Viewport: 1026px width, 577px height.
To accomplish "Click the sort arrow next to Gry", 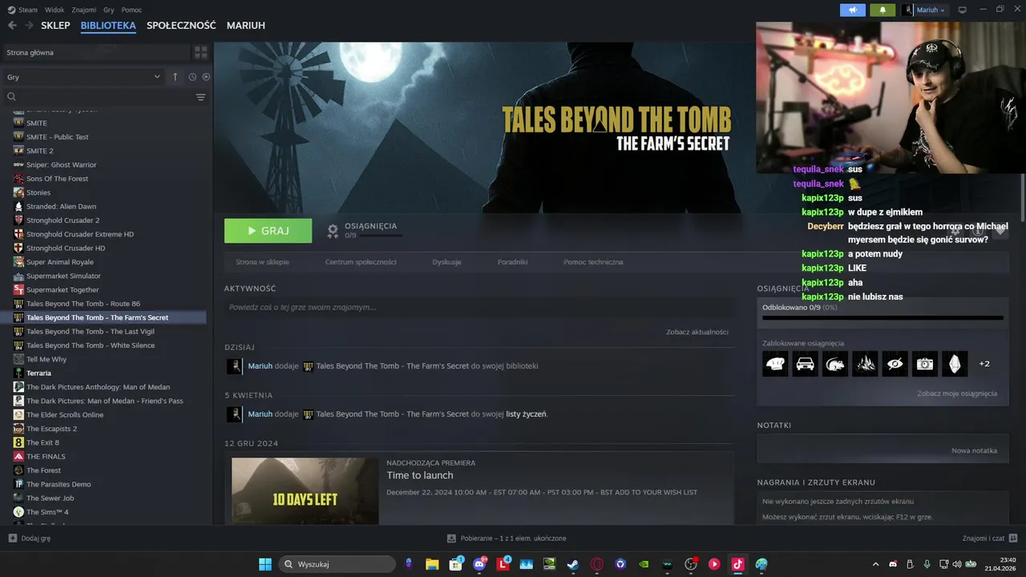I will 176,77.
